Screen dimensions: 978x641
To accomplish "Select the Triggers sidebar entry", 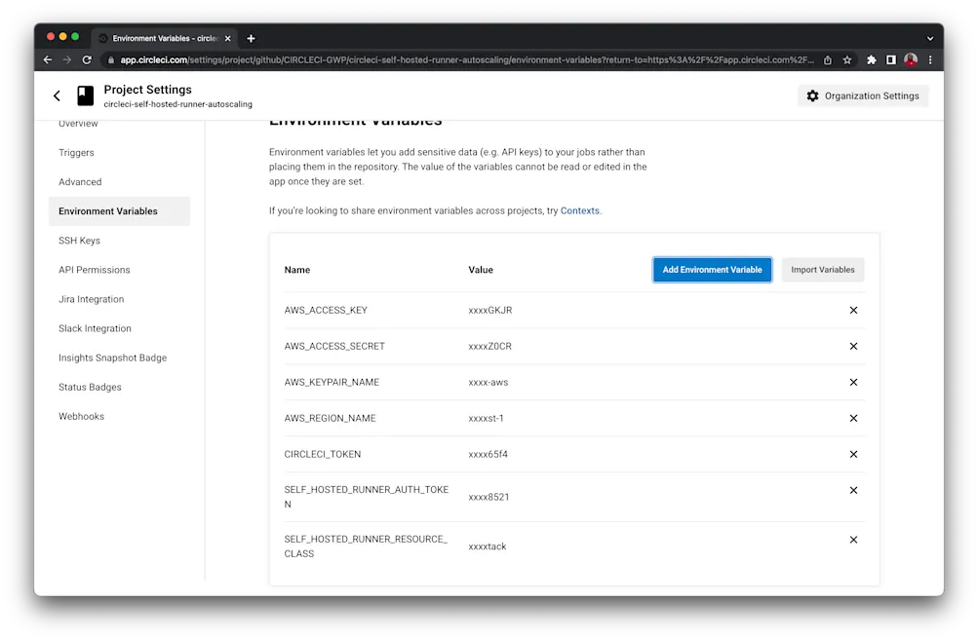I will (76, 153).
